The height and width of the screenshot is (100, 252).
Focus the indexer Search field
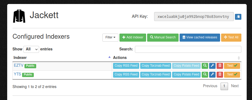pyautogui.click(x=188, y=49)
